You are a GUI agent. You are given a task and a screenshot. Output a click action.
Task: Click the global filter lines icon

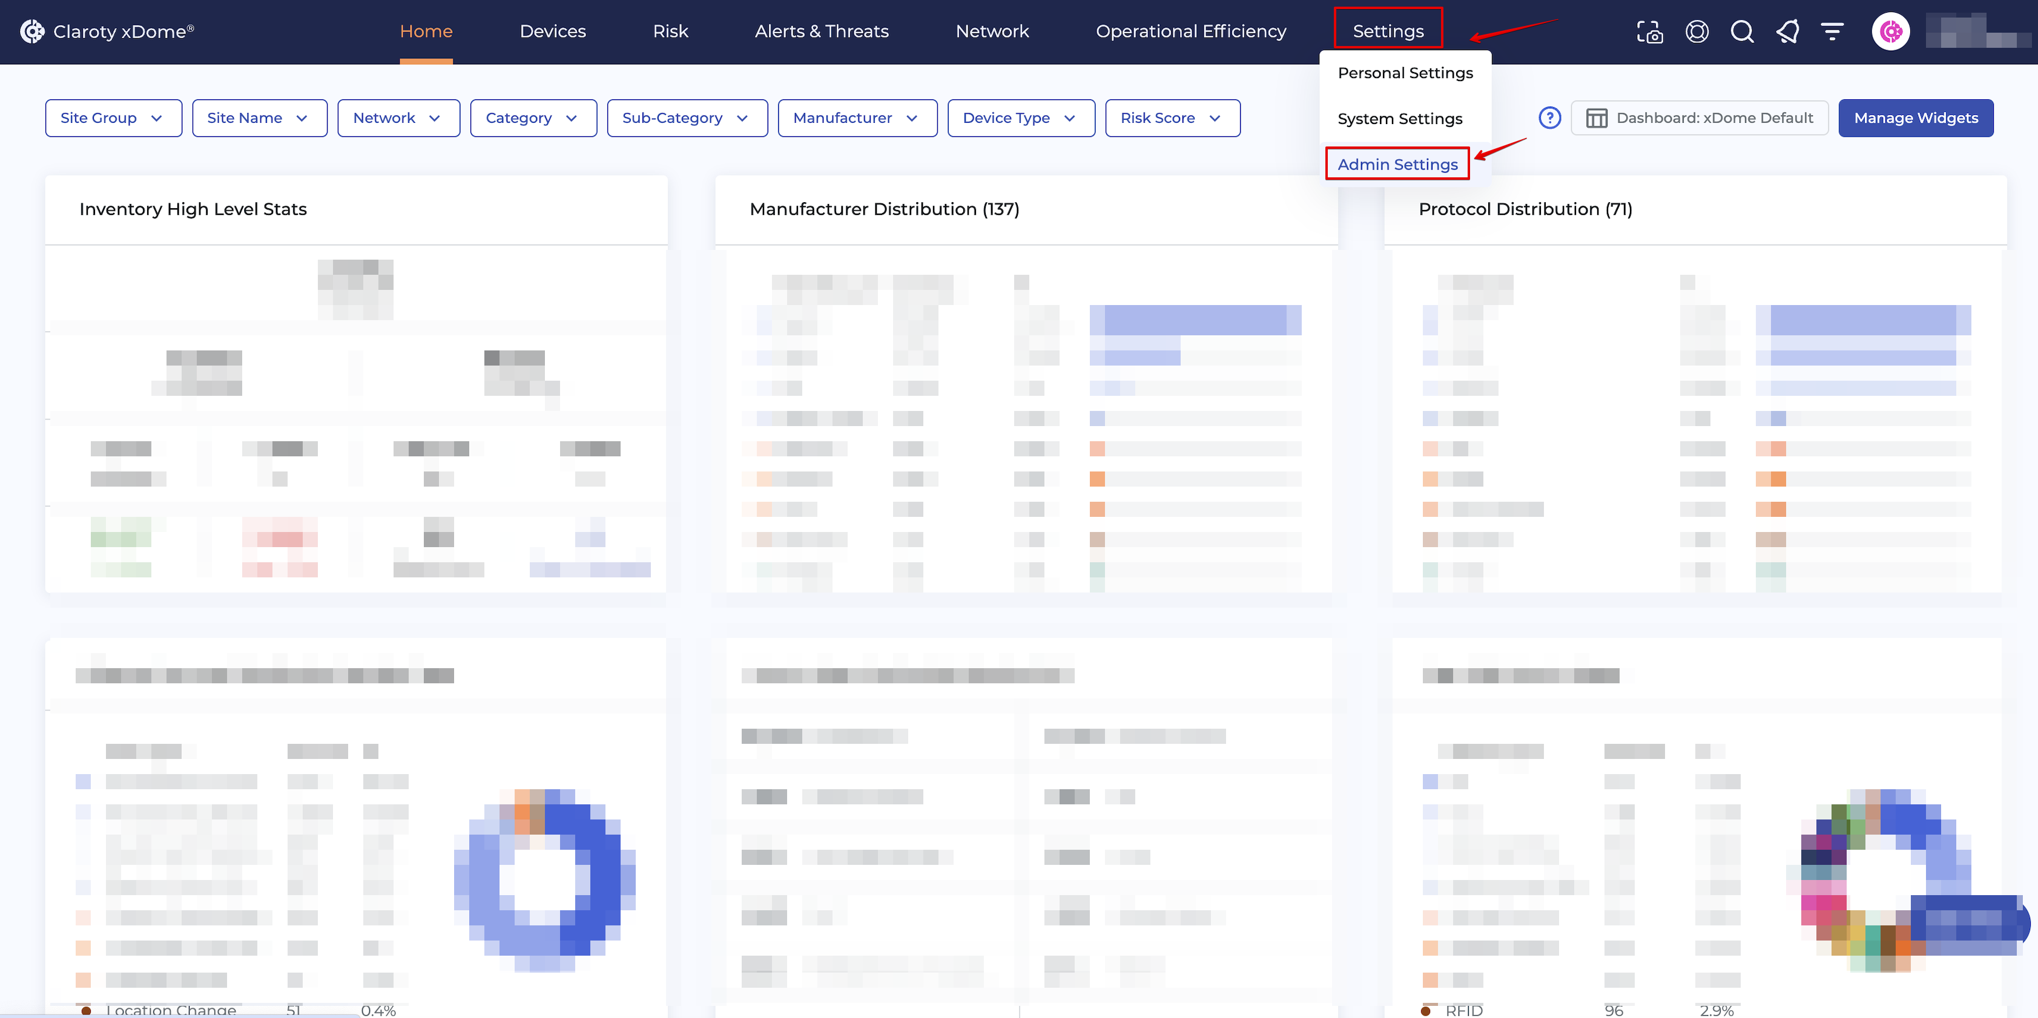click(1832, 31)
